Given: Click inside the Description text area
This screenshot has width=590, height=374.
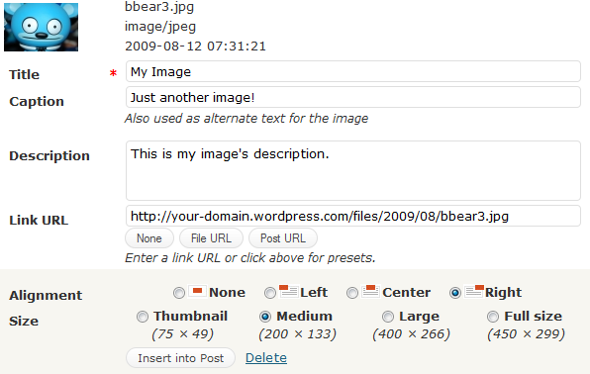Looking at the screenshot, I should 353,171.
